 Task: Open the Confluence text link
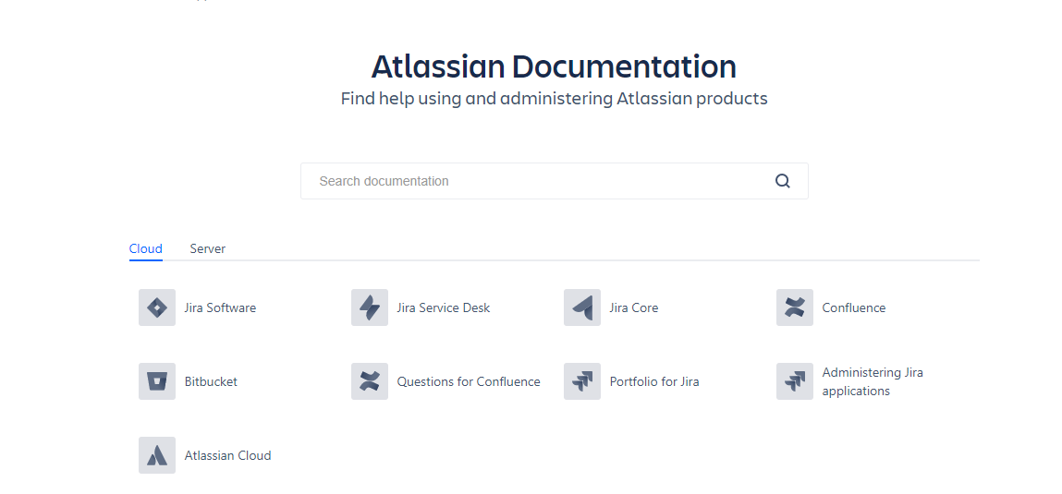(854, 307)
